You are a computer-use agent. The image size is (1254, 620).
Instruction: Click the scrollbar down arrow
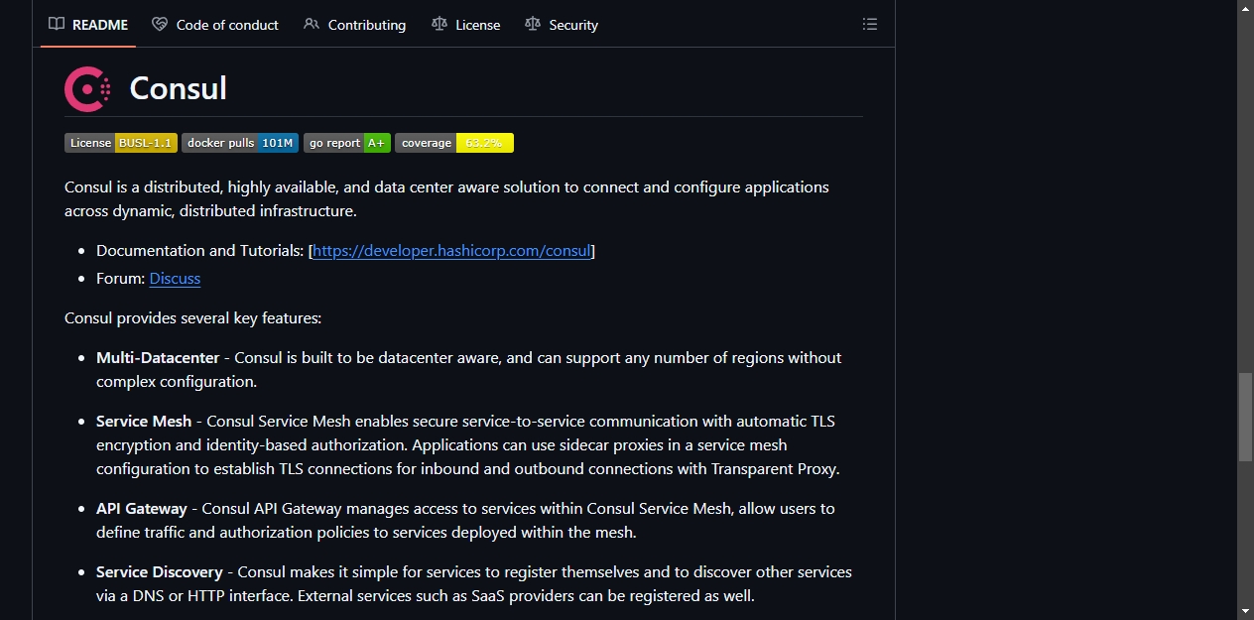click(1245, 611)
